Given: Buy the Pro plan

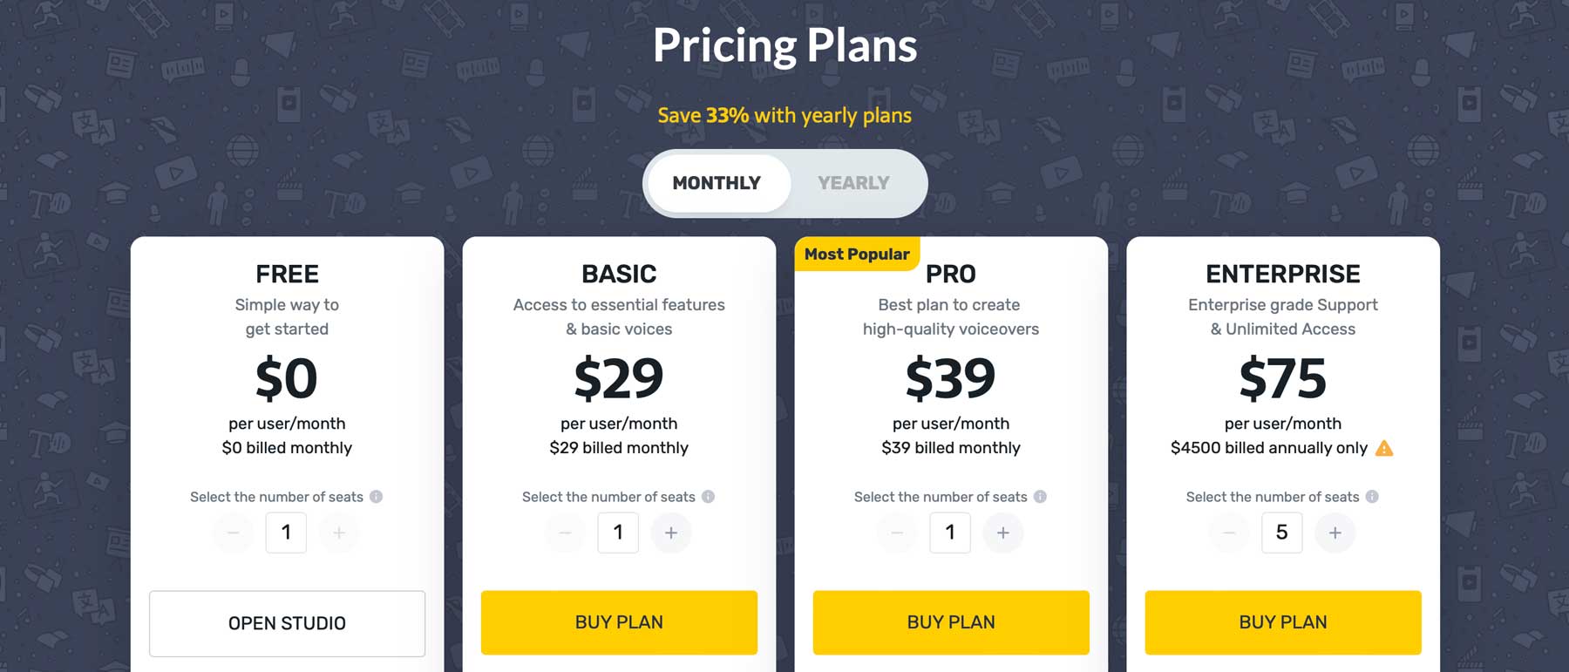Looking at the screenshot, I should (950, 622).
